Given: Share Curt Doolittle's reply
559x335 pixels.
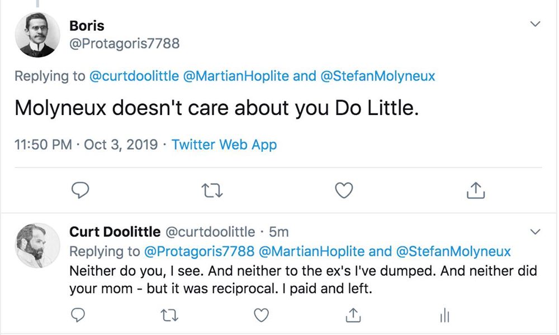Looking at the screenshot, I should pyautogui.click(x=352, y=315).
